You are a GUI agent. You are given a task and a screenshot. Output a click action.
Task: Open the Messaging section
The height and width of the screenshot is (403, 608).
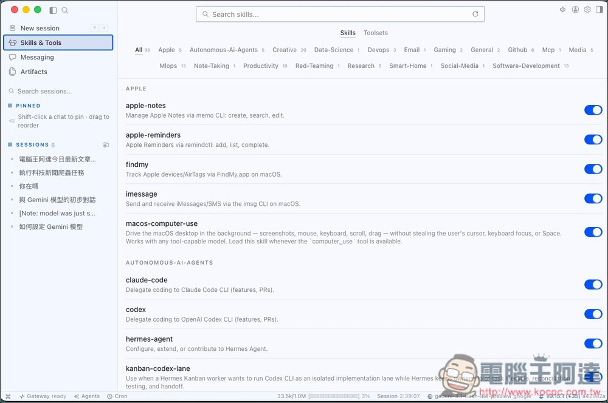(x=58, y=57)
